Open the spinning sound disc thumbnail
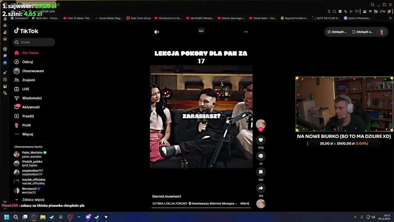This screenshot has width=394, height=222. pyautogui.click(x=261, y=204)
